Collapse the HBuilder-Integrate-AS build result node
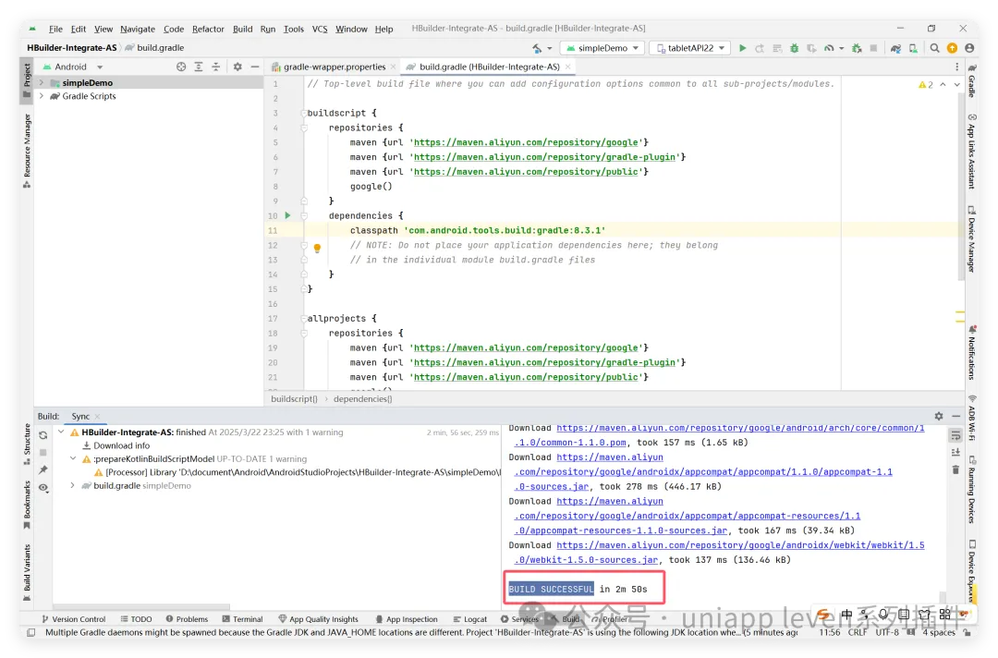 [61, 433]
